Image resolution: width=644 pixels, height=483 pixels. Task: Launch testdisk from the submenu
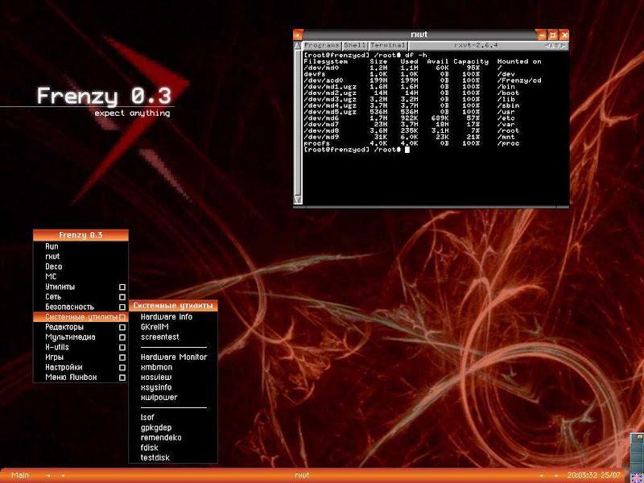pos(155,457)
